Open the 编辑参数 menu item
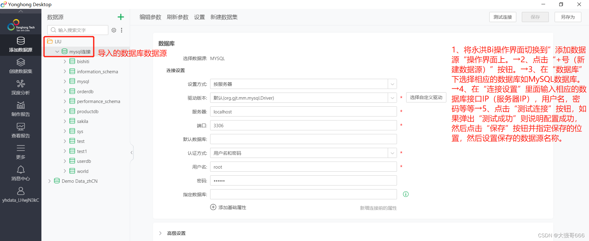The height and width of the screenshot is (241, 589). 150,17
